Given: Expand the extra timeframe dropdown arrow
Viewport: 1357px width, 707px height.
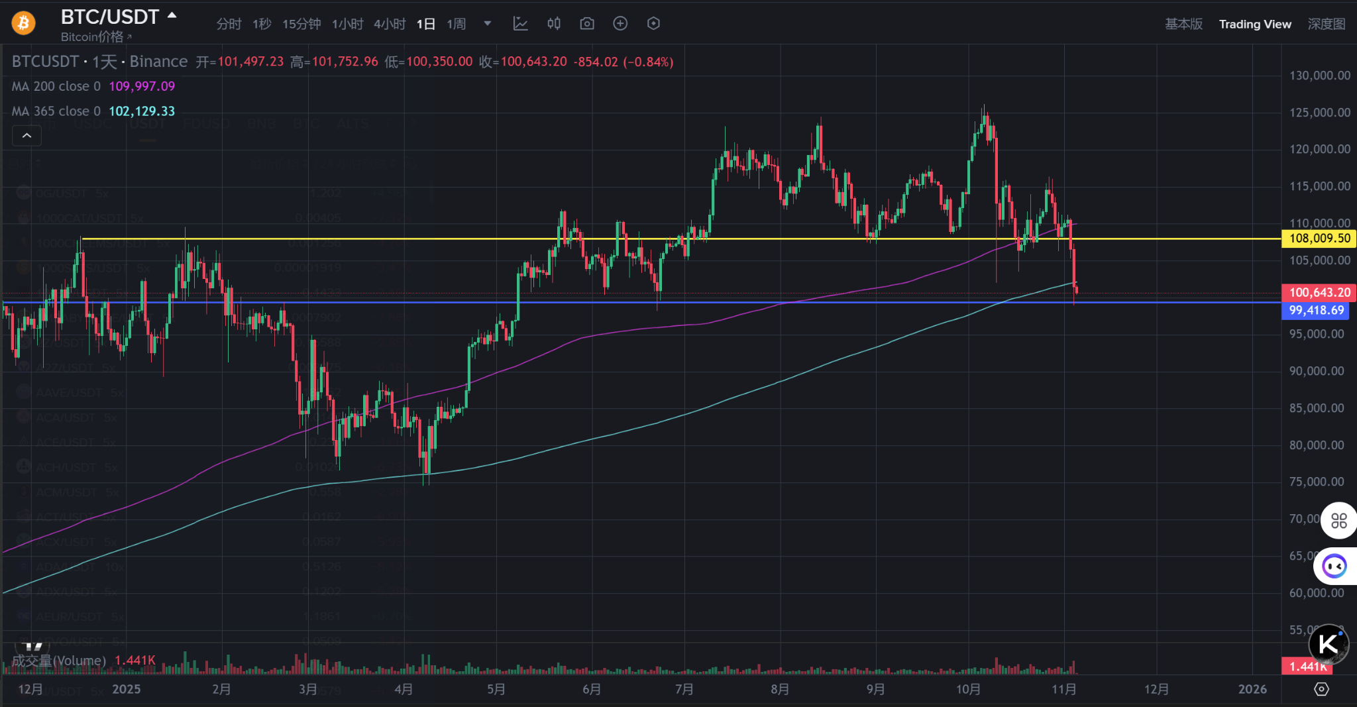Looking at the screenshot, I should 488,23.
